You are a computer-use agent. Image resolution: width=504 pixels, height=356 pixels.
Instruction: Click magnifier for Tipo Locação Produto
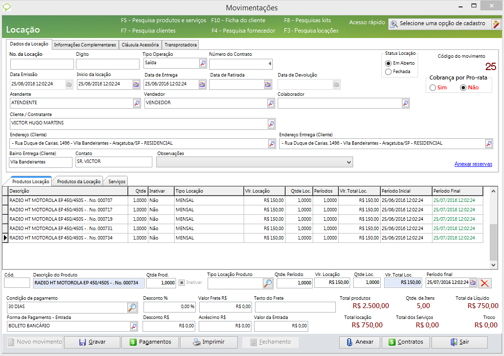pos(267,283)
